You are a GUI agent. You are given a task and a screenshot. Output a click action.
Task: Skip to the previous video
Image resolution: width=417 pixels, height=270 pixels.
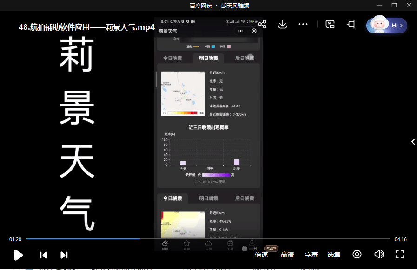click(44, 255)
